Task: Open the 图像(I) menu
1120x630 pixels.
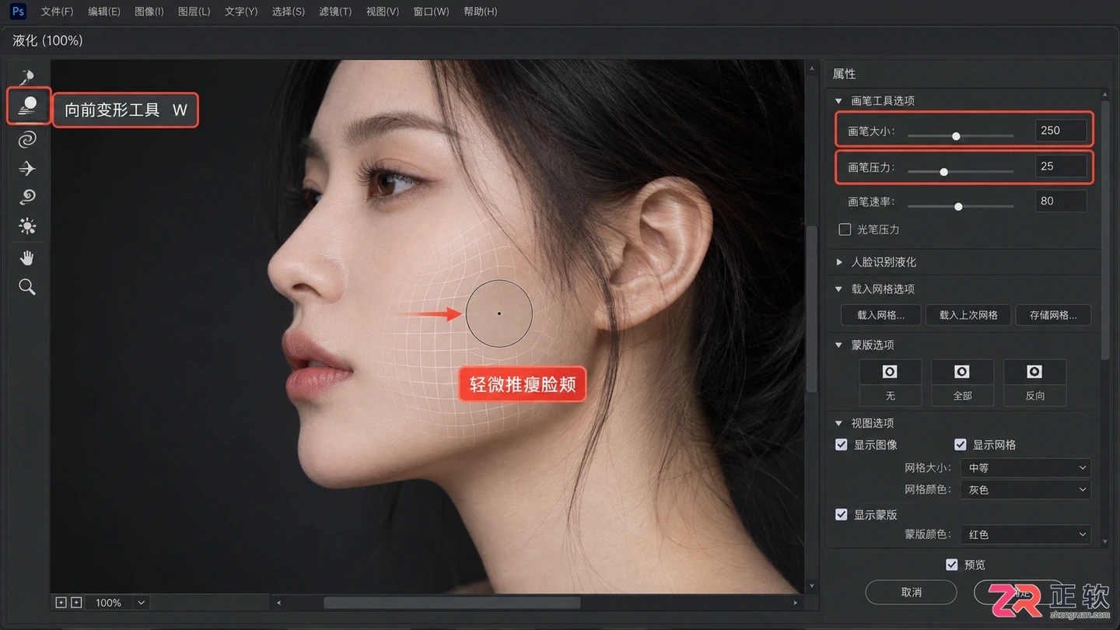Action: point(149,12)
